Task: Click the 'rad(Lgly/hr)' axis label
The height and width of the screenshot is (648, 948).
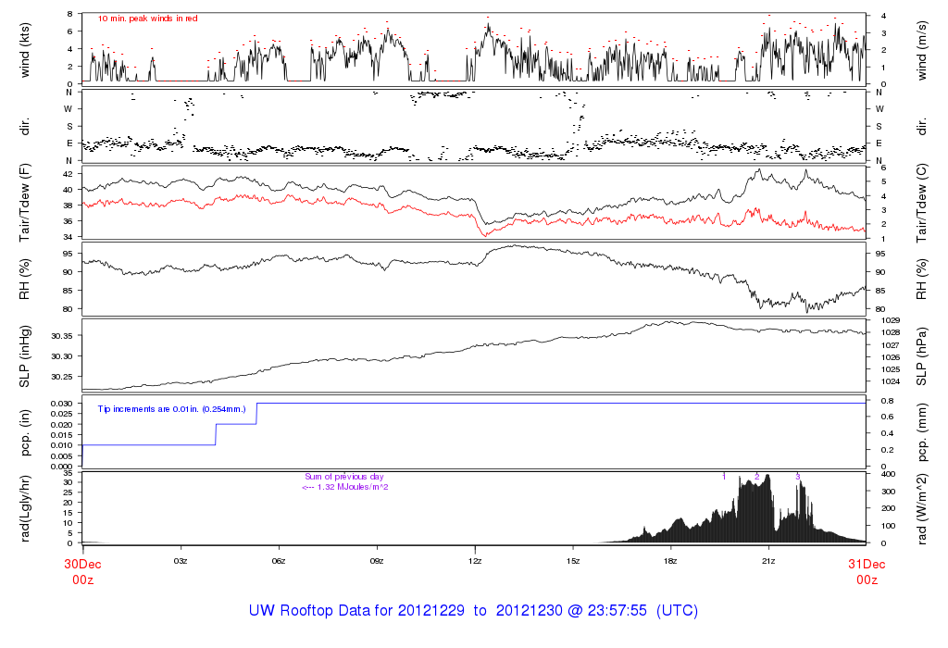Action: tap(25, 508)
